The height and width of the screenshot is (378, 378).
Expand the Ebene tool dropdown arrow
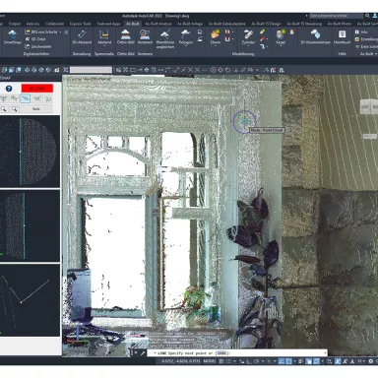[215, 47]
